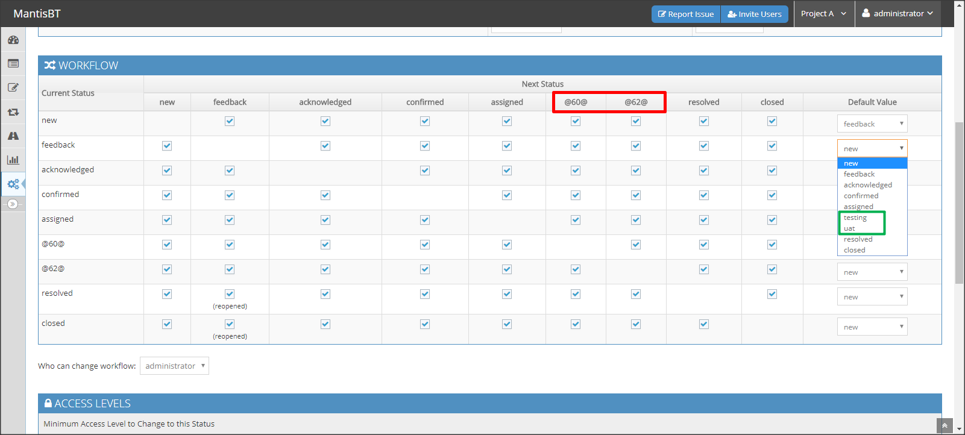Click the vertical page scrollbar
Viewport: 965px width, 435px height.
pos(959,202)
